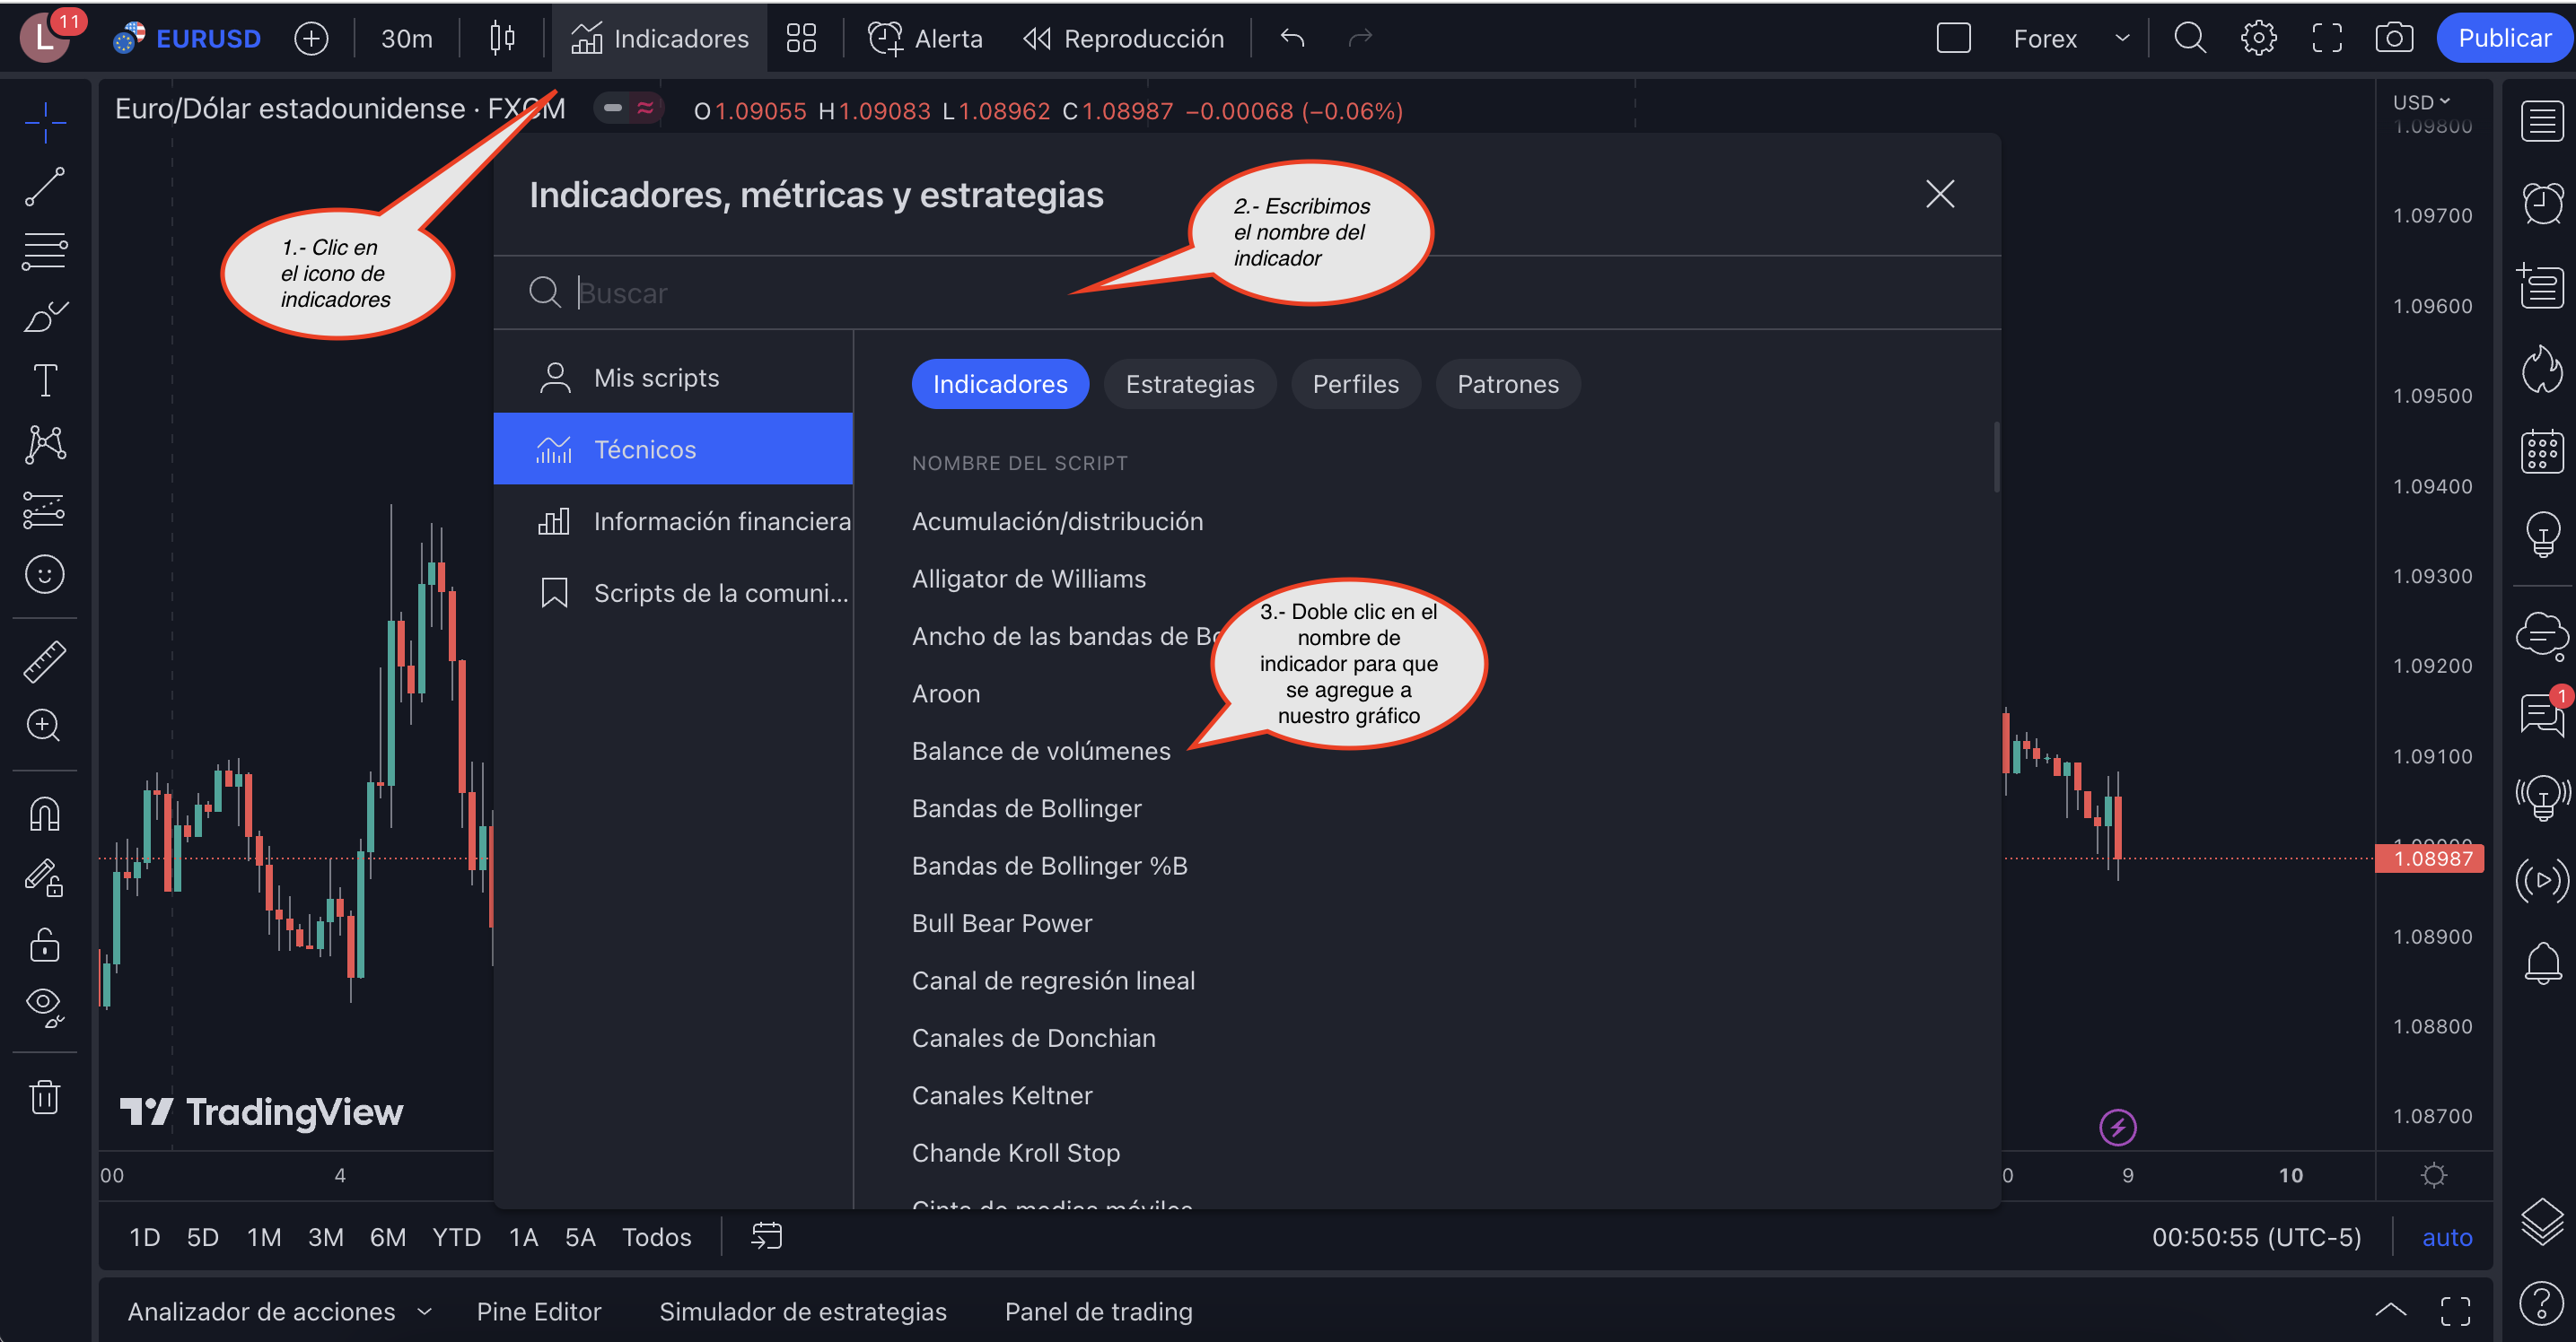Switch to the Perfiles tab
The image size is (2576, 1342).
(1355, 384)
